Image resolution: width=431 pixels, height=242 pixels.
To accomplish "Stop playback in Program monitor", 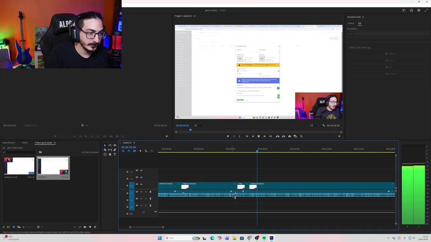I will pyautogui.click(x=259, y=136).
